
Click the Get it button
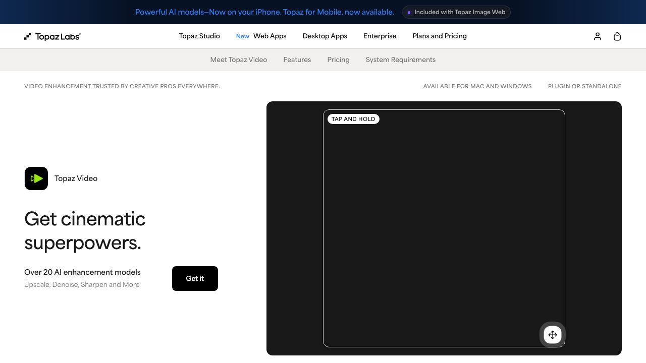click(195, 278)
